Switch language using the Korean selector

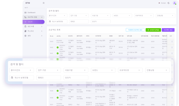(x=162, y=3)
